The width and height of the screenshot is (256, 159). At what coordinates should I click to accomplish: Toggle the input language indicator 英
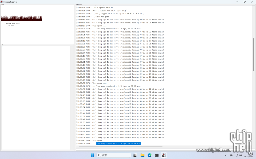coord(231,155)
